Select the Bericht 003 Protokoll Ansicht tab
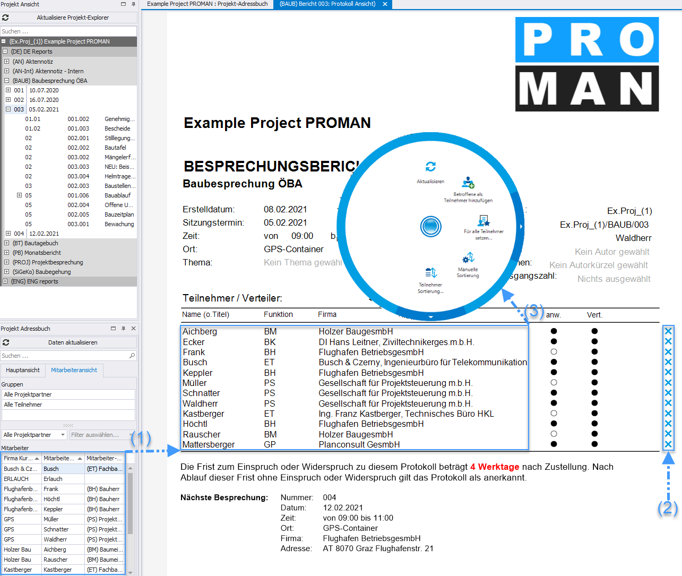Image resolution: width=682 pixels, height=576 pixels. click(x=327, y=4)
